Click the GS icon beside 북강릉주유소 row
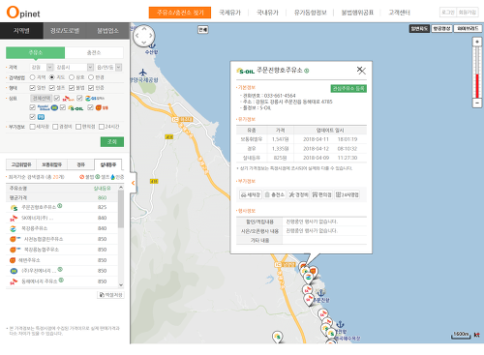This screenshot has width=484, height=355. tap(13, 228)
